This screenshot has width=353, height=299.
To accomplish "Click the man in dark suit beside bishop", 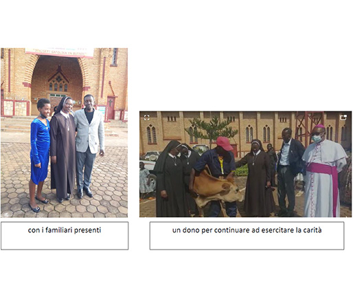I will [289, 170].
